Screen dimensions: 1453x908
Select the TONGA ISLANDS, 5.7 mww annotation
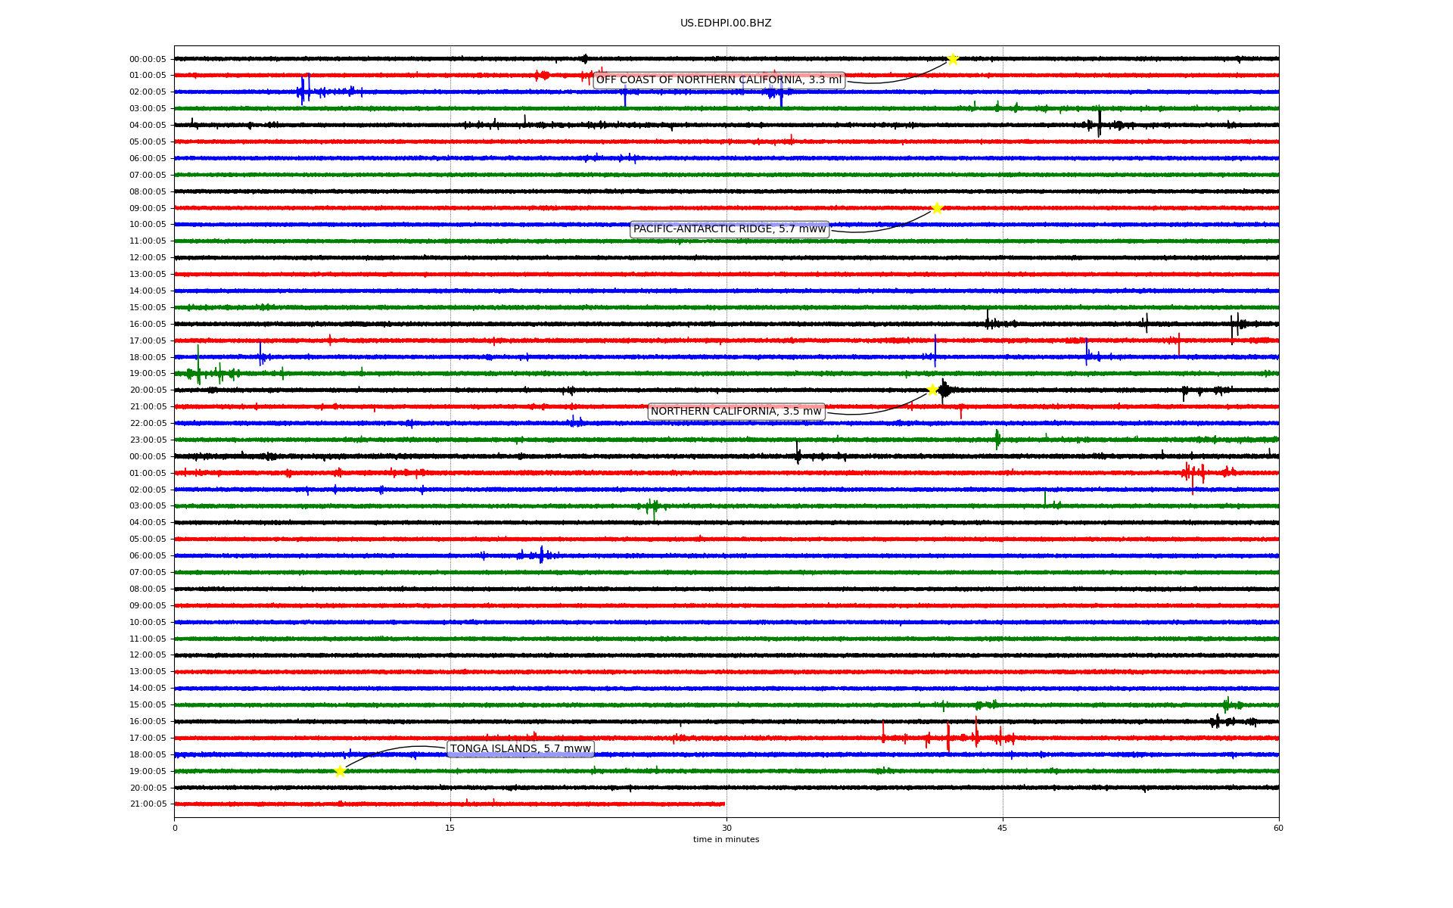click(520, 749)
